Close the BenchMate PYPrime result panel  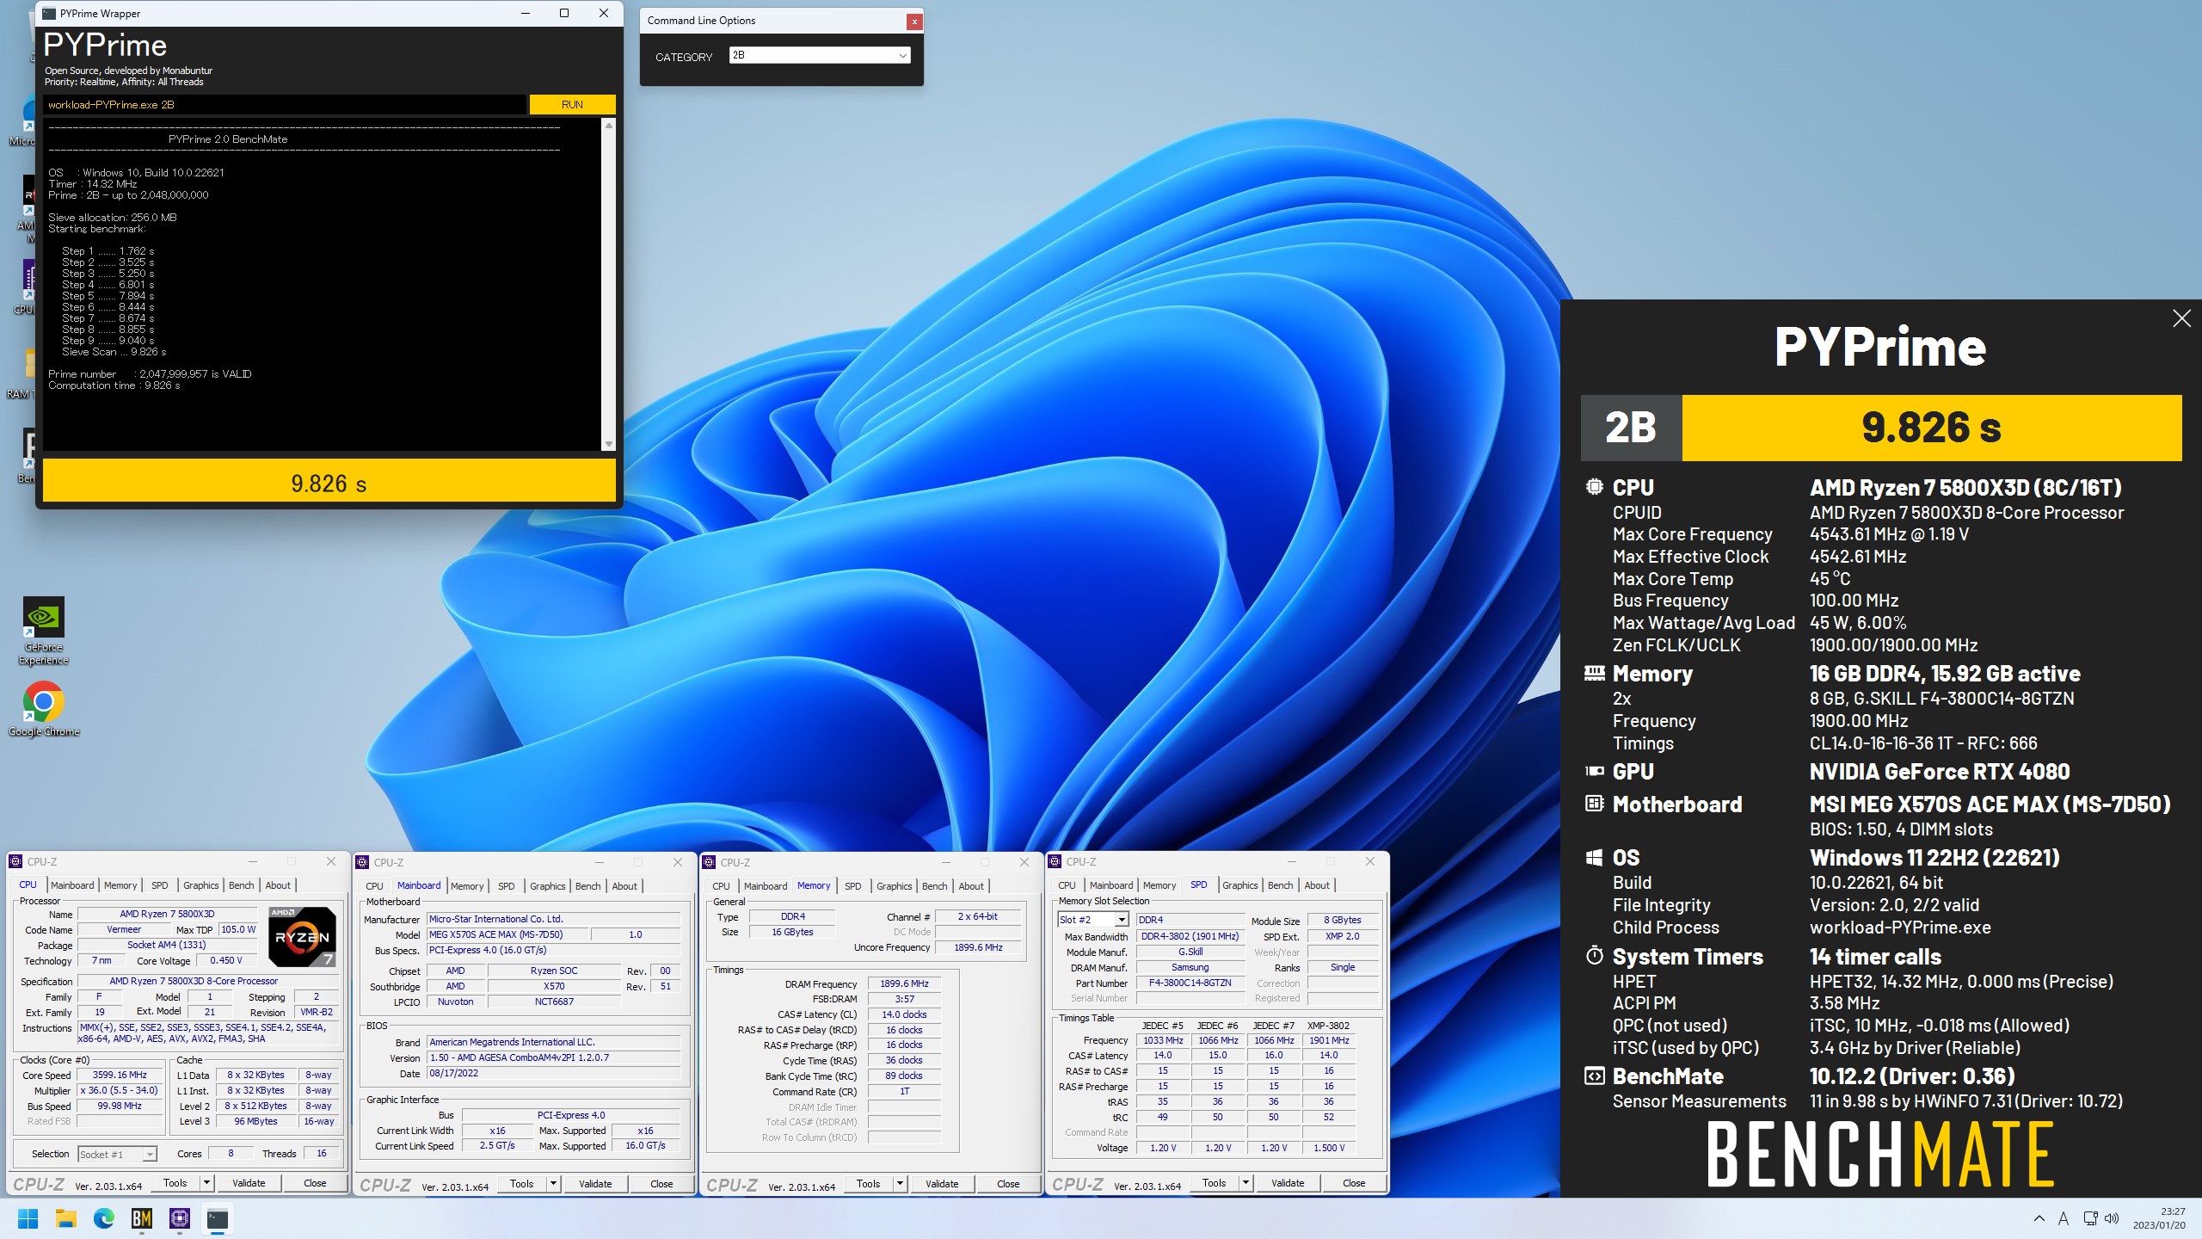pyautogui.click(x=2181, y=318)
